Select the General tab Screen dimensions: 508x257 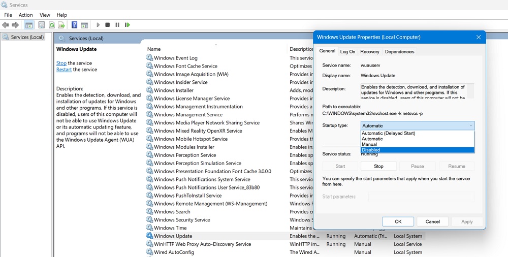click(327, 51)
